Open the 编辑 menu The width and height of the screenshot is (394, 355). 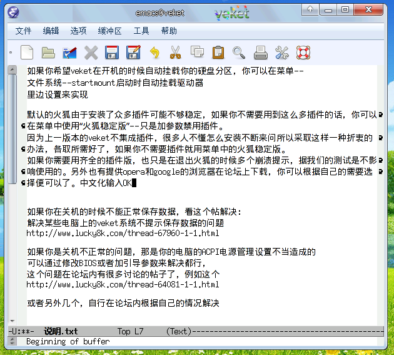[51, 31]
